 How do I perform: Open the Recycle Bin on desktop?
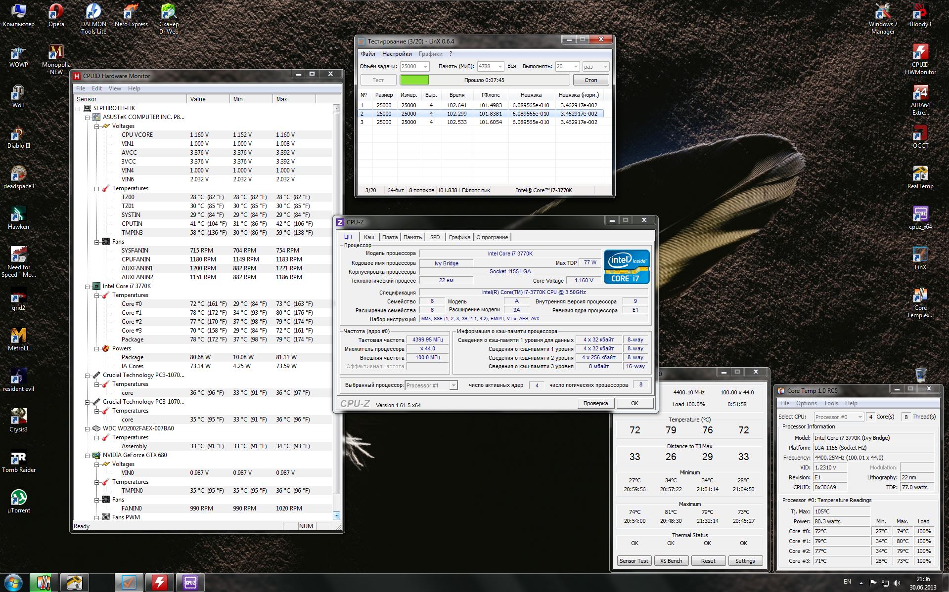coord(920,375)
